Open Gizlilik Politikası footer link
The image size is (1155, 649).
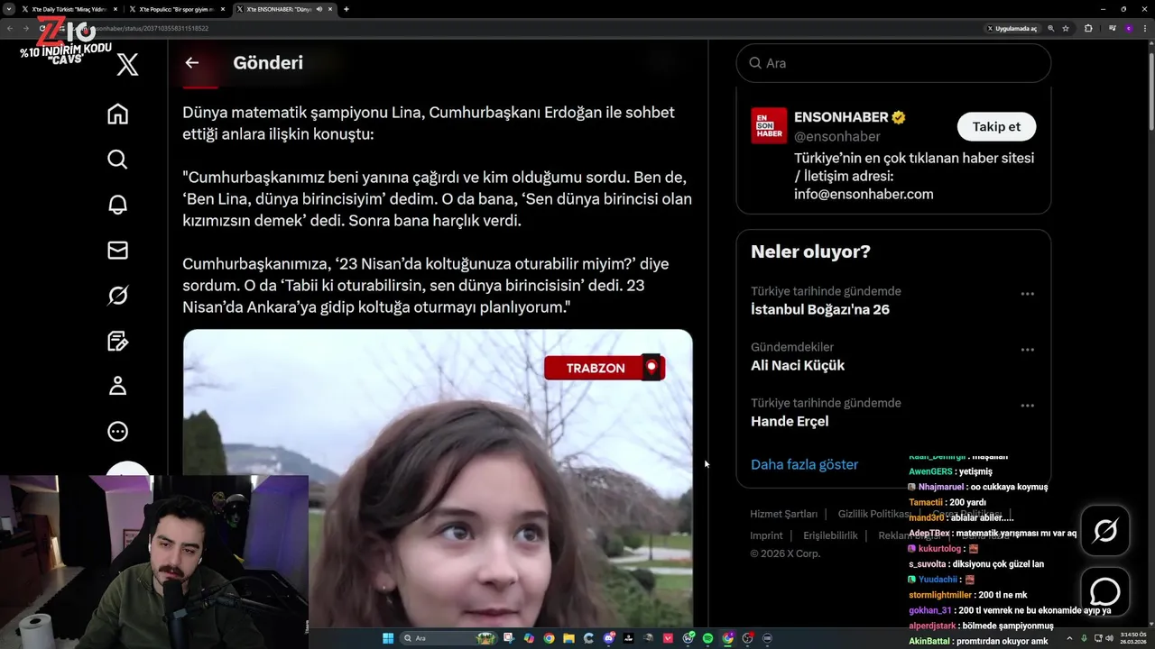tap(873, 514)
